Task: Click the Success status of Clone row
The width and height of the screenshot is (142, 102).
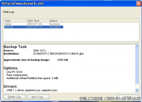Action: coord(55,24)
